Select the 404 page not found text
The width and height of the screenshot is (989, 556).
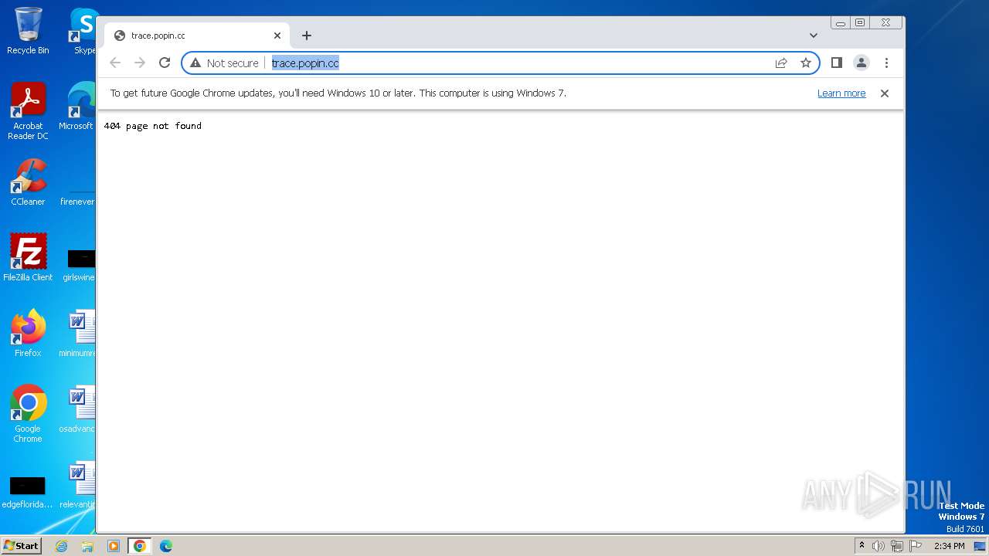tap(153, 126)
